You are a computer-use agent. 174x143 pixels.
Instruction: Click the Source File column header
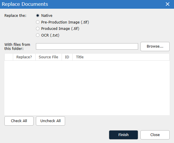48,57
